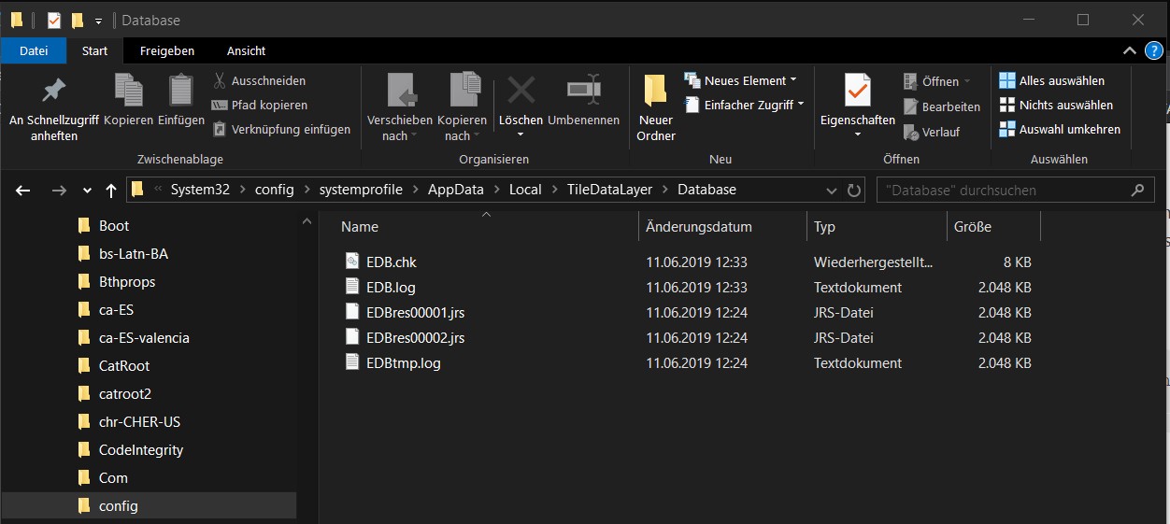Click Bearbeiten in ribbon
The height and width of the screenshot is (524, 1170).
click(x=942, y=106)
